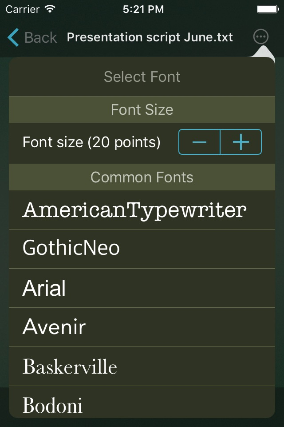Tap the Font size (20 points) label

click(91, 142)
